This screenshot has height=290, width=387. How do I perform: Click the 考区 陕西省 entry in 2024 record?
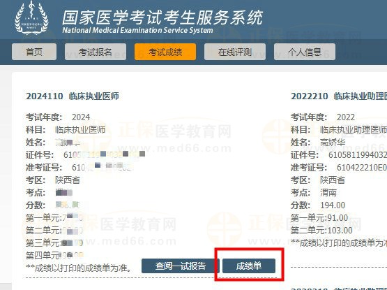tap(53, 180)
